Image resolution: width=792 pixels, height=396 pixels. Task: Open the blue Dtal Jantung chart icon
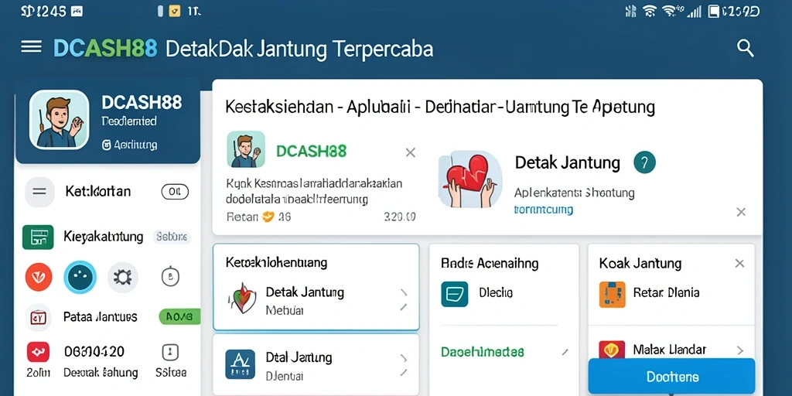tap(241, 365)
